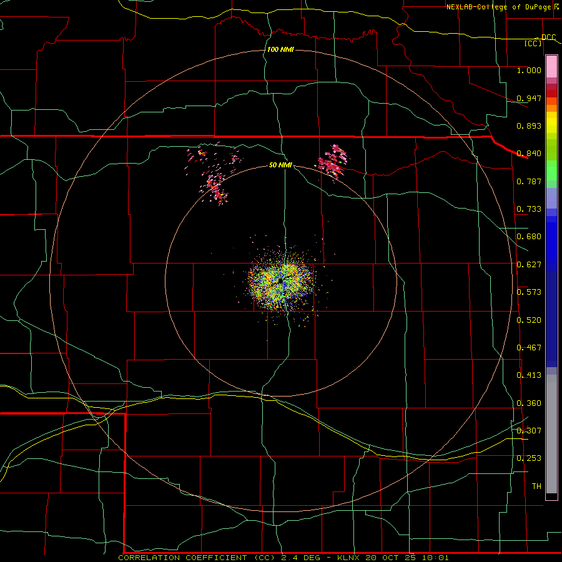Click the 0.307 scale value

coord(529,431)
